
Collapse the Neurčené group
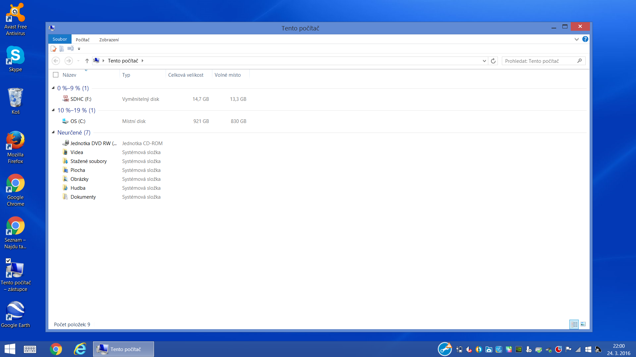(x=53, y=132)
